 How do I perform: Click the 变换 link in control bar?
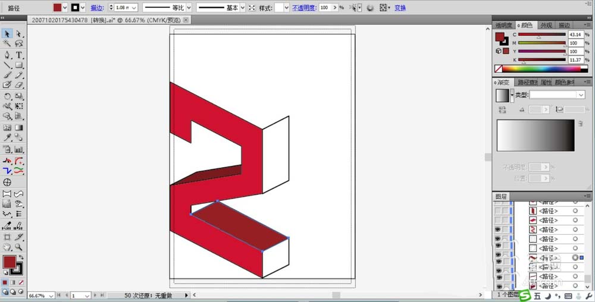(x=400, y=8)
